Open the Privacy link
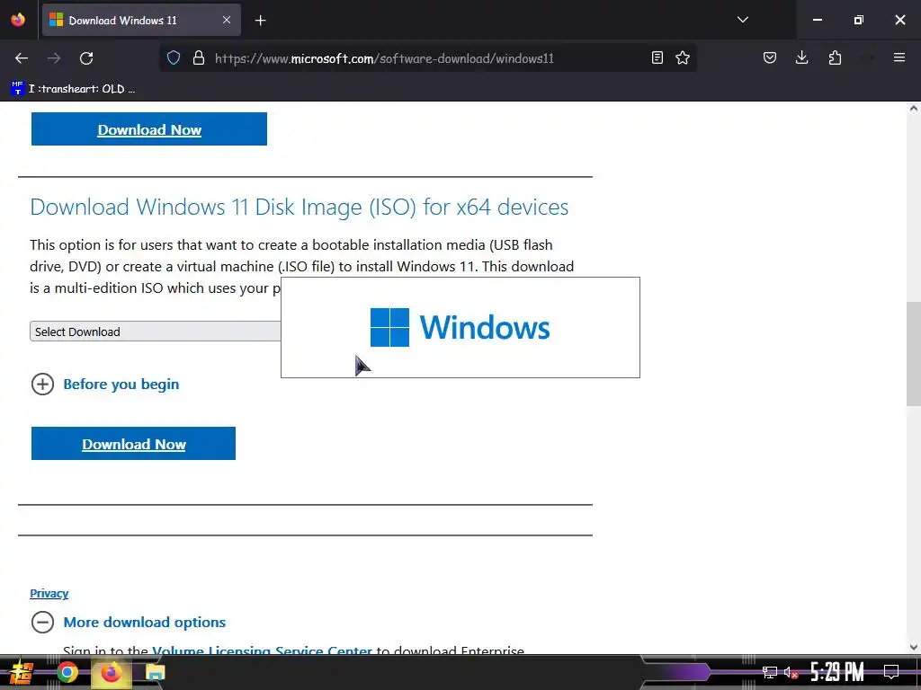921x690 pixels. pos(49,593)
